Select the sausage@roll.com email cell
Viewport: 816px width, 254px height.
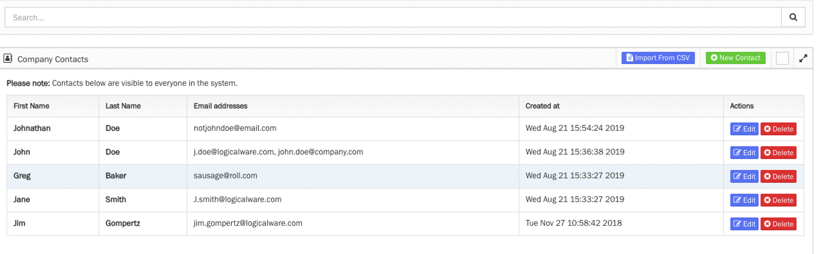226,176
